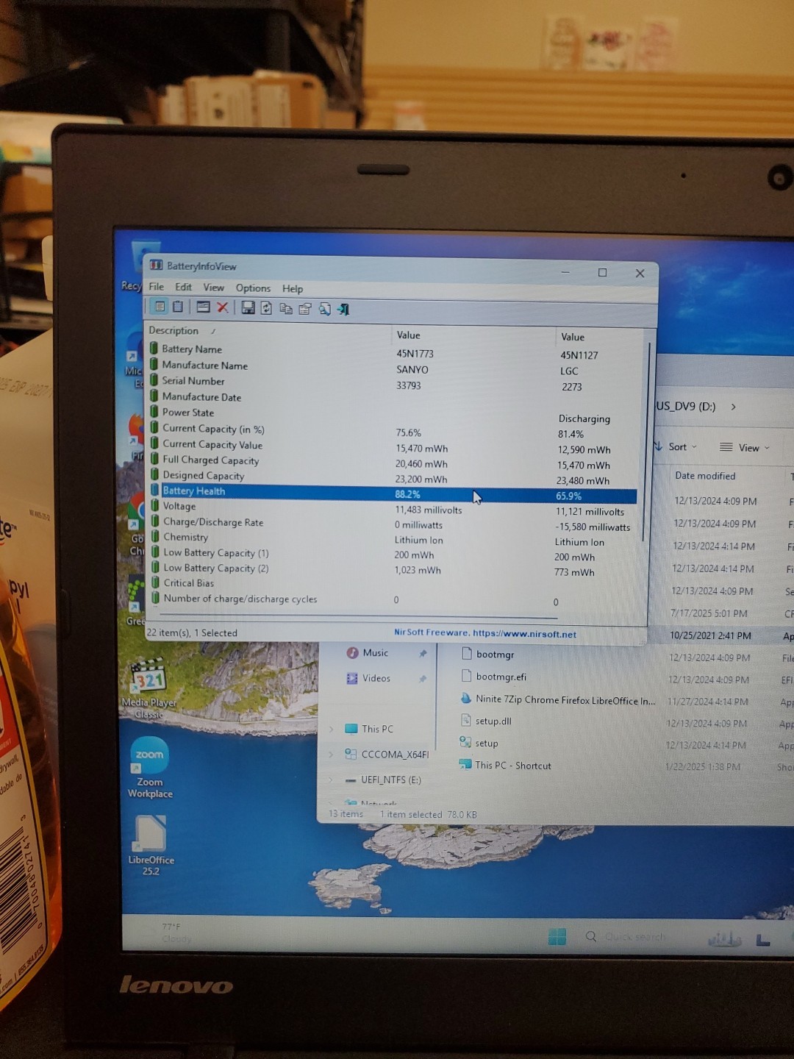This screenshot has width=794, height=1059.
Task: Open the Sort dropdown in File Explorer
Action: pyautogui.click(x=676, y=446)
